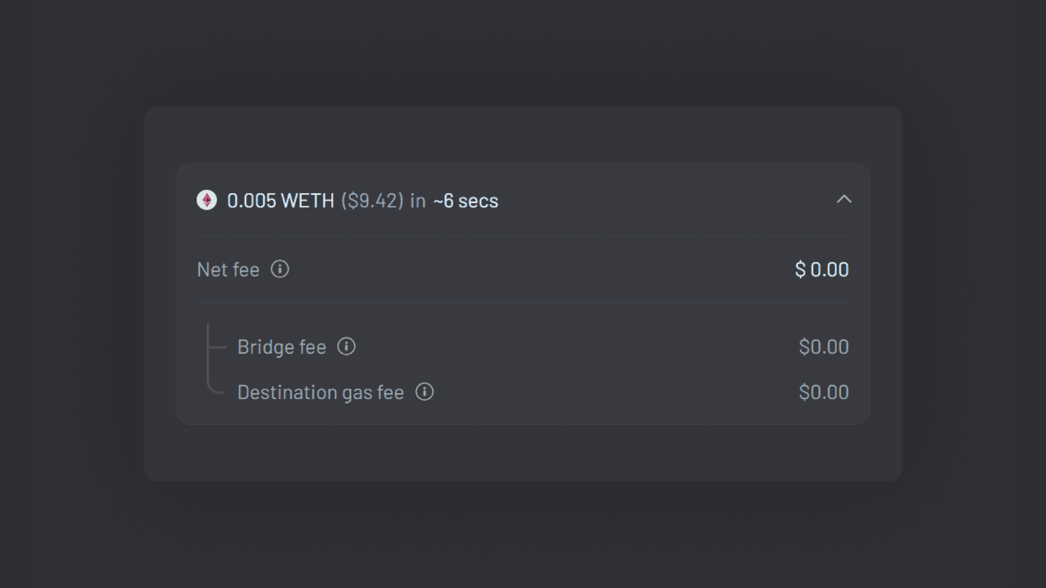Click the $0.00 bridge fee value
The height and width of the screenshot is (588, 1046).
(824, 346)
